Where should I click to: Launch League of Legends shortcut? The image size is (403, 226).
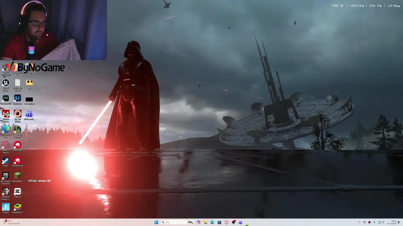[x=18, y=132]
